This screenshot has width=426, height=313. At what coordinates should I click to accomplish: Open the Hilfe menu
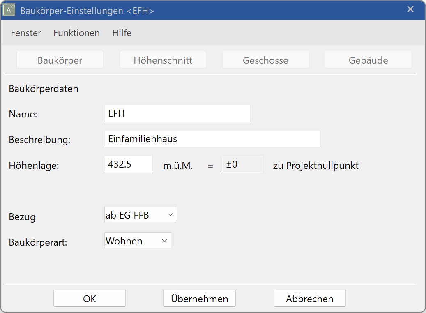pyautogui.click(x=122, y=33)
